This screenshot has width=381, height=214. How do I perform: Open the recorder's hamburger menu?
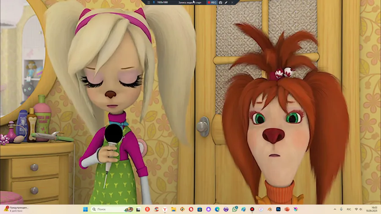coord(149,3)
